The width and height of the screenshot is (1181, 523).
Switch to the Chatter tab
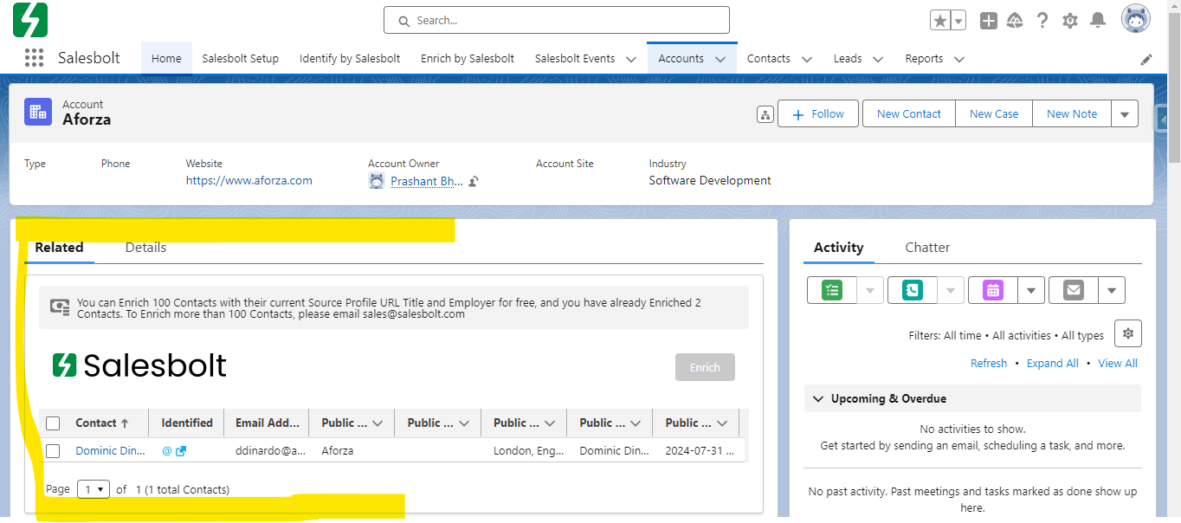[x=927, y=248]
